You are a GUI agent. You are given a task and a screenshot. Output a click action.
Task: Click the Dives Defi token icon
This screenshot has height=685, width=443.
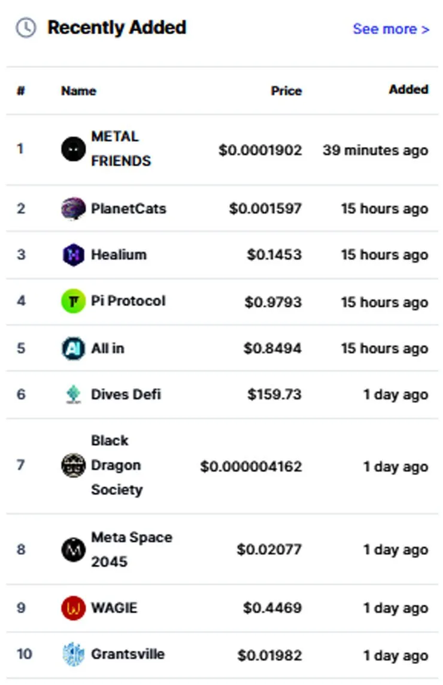tap(73, 395)
